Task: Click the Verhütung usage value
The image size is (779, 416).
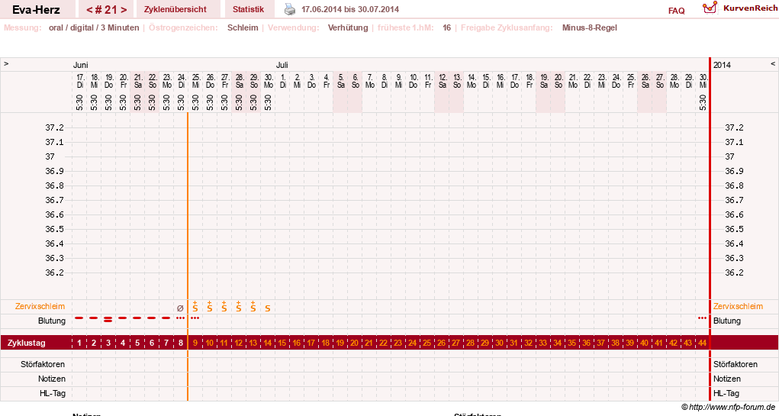Action: (348, 27)
